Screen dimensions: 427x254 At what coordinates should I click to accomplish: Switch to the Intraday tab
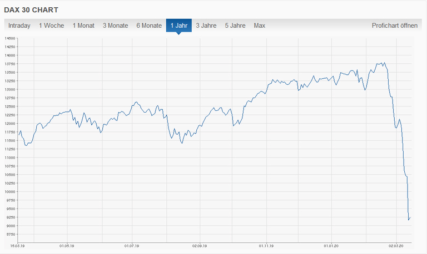pos(19,26)
